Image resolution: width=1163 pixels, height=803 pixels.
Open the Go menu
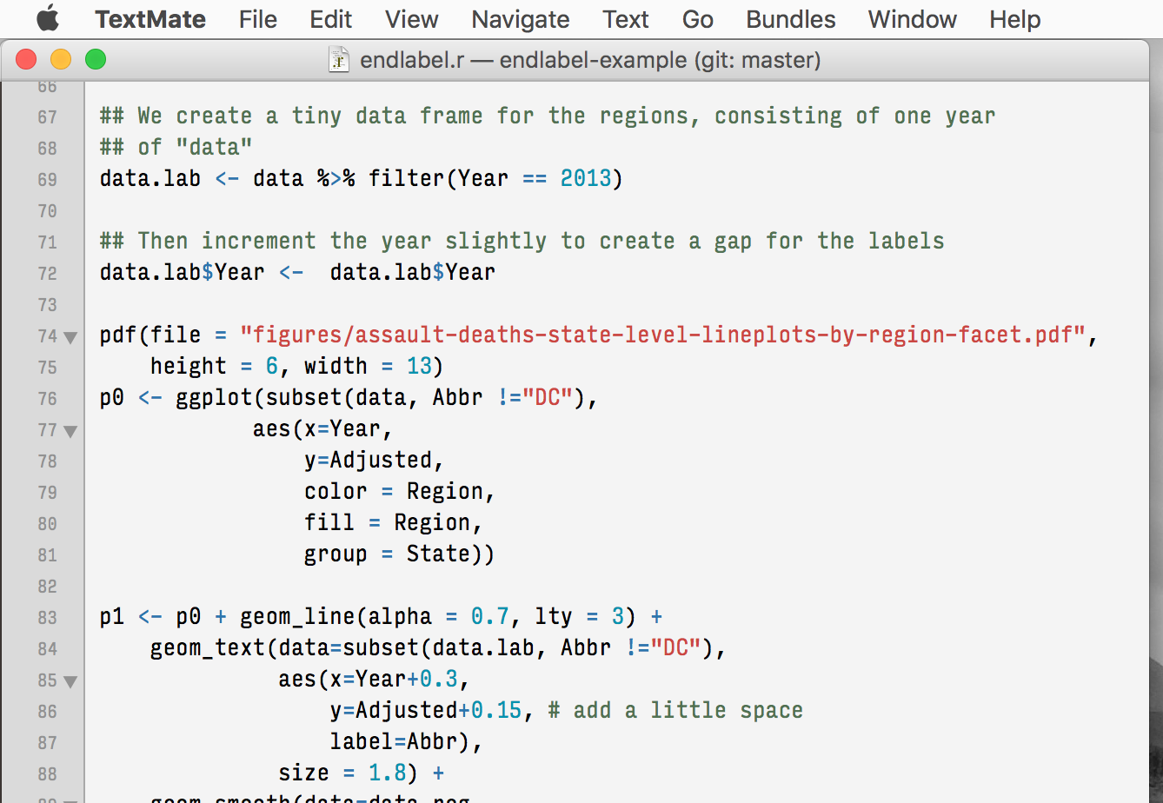click(698, 19)
